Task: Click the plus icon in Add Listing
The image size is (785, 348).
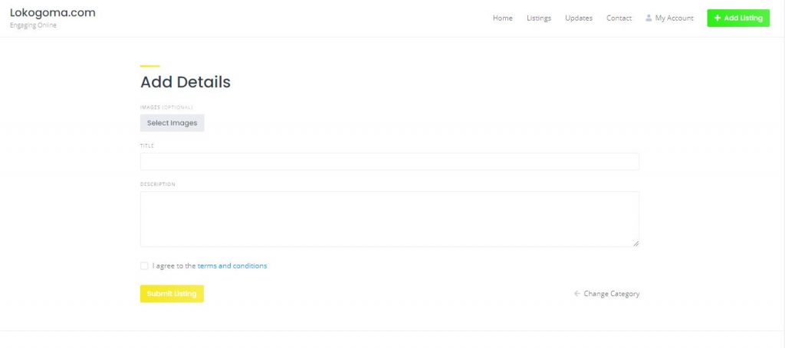Action: [718, 18]
